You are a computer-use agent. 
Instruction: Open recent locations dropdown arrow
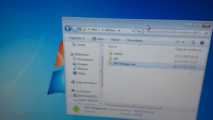point(80,29)
